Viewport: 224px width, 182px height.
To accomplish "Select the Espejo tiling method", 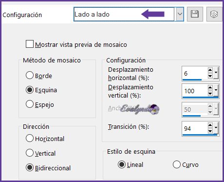I will (x=30, y=104).
